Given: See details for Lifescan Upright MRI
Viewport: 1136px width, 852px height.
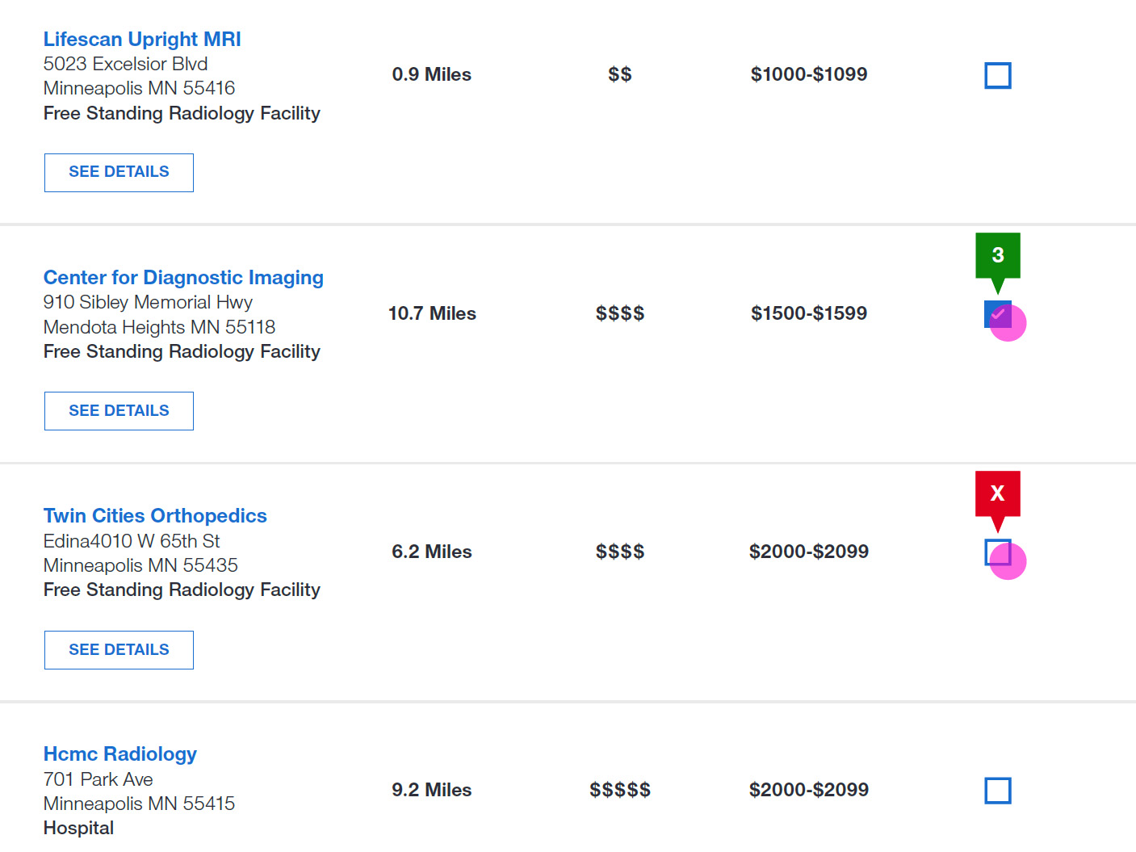Looking at the screenshot, I should tap(119, 172).
